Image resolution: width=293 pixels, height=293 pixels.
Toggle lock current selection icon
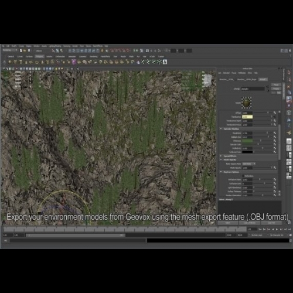102,50
